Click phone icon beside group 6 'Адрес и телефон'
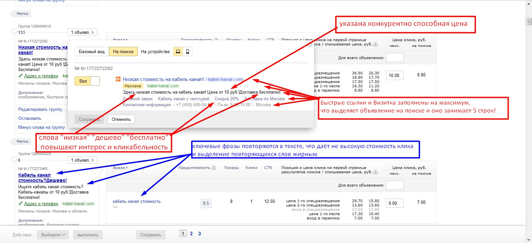The image size is (532, 243). point(21,204)
